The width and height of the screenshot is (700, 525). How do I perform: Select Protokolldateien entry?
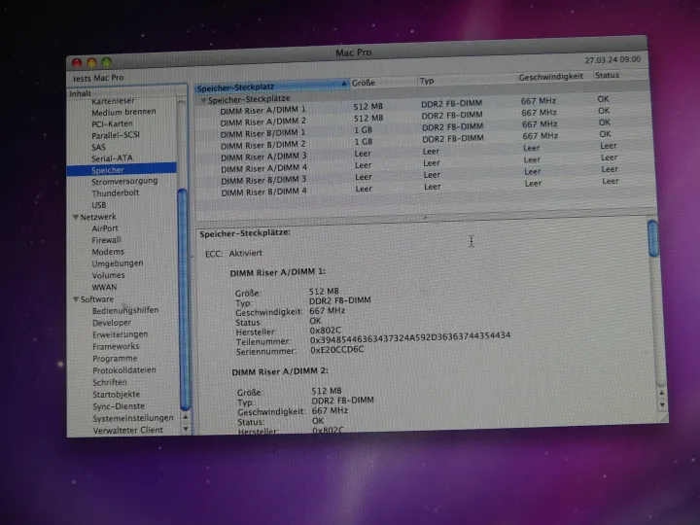(124, 370)
